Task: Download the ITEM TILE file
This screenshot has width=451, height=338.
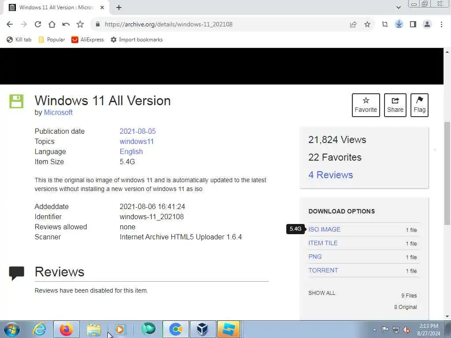Action: 323,243
